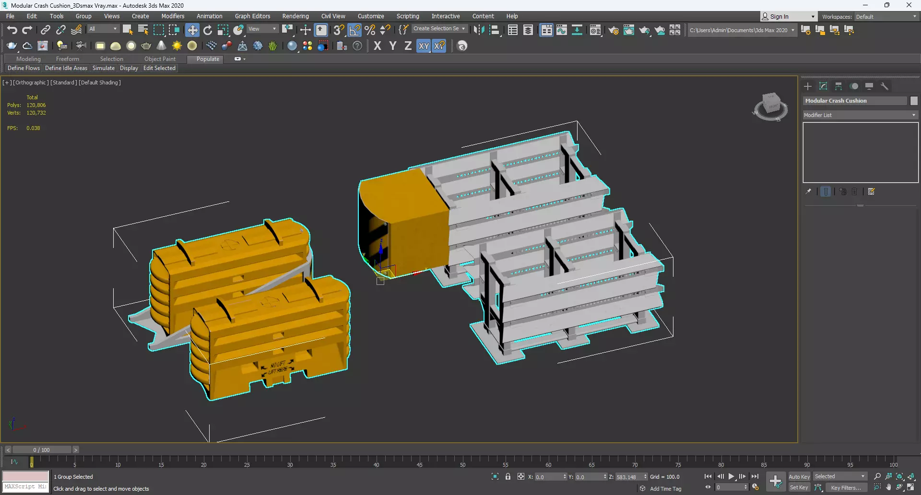Open the selection filter All dropdown

[x=103, y=29]
